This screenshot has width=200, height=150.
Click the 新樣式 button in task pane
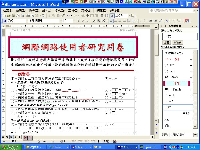pyautogui.click(x=178, y=42)
